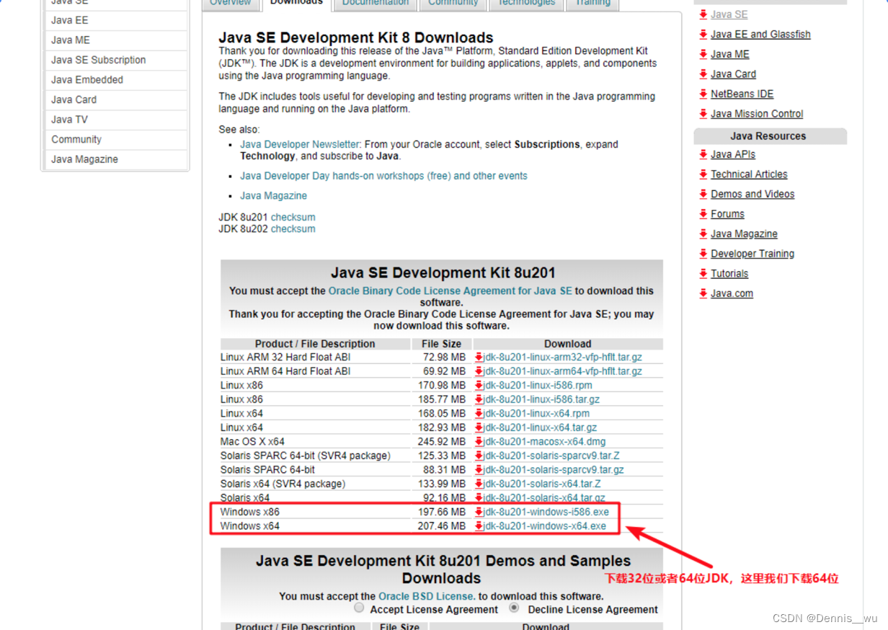The width and height of the screenshot is (888, 630).
Task: Click red download arrow beside jdk-8u201-linux-i586.tar.gz
Action: pos(479,399)
